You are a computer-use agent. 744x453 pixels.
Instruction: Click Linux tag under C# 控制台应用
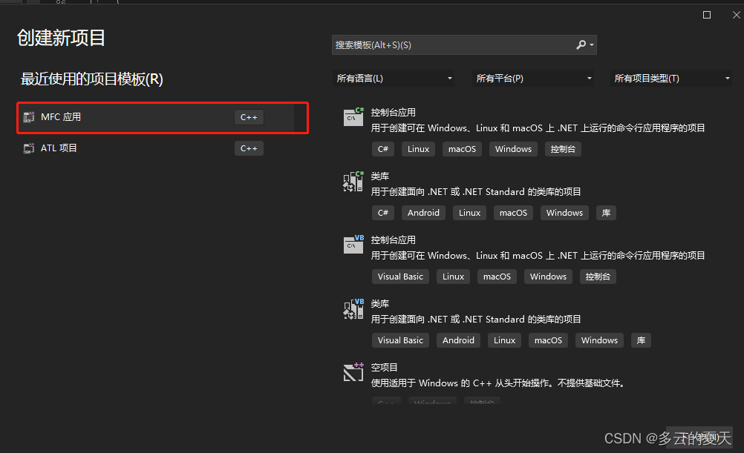click(418, 149)
